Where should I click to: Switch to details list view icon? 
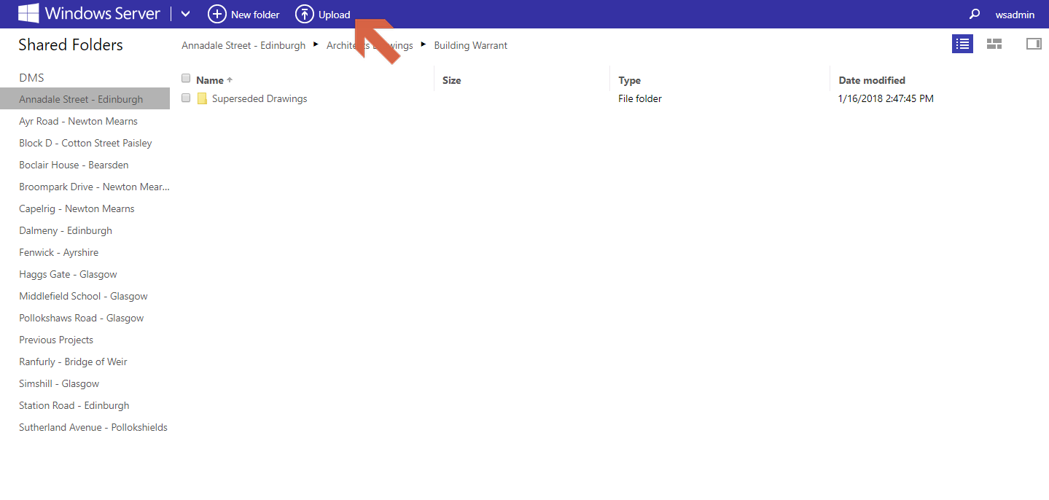(962, 44)
